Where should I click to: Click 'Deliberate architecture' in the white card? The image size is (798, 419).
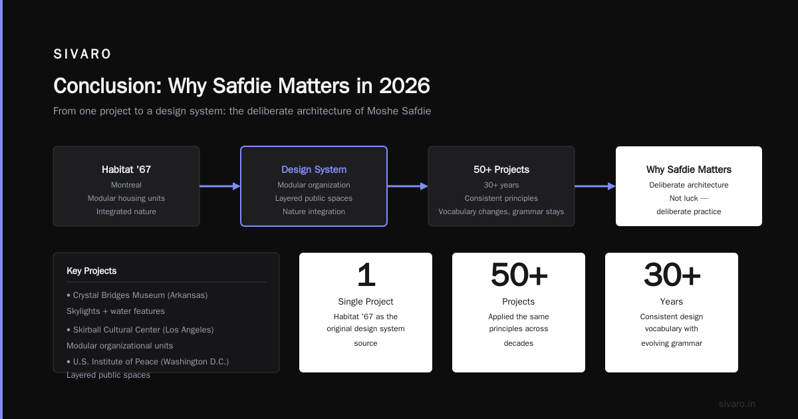689,185
